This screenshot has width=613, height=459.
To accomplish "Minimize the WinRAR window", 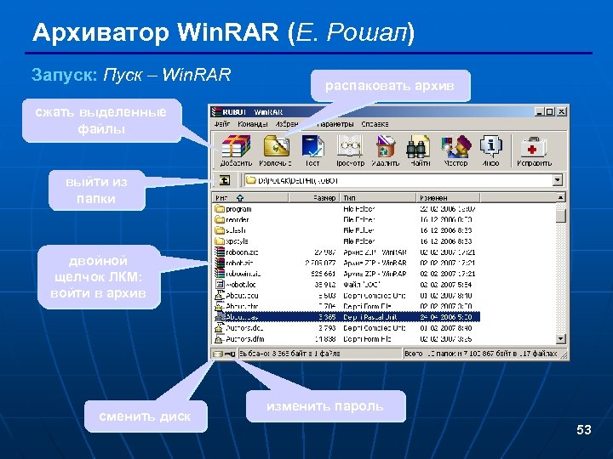I will pyautogui.click(x=540, y=112).
